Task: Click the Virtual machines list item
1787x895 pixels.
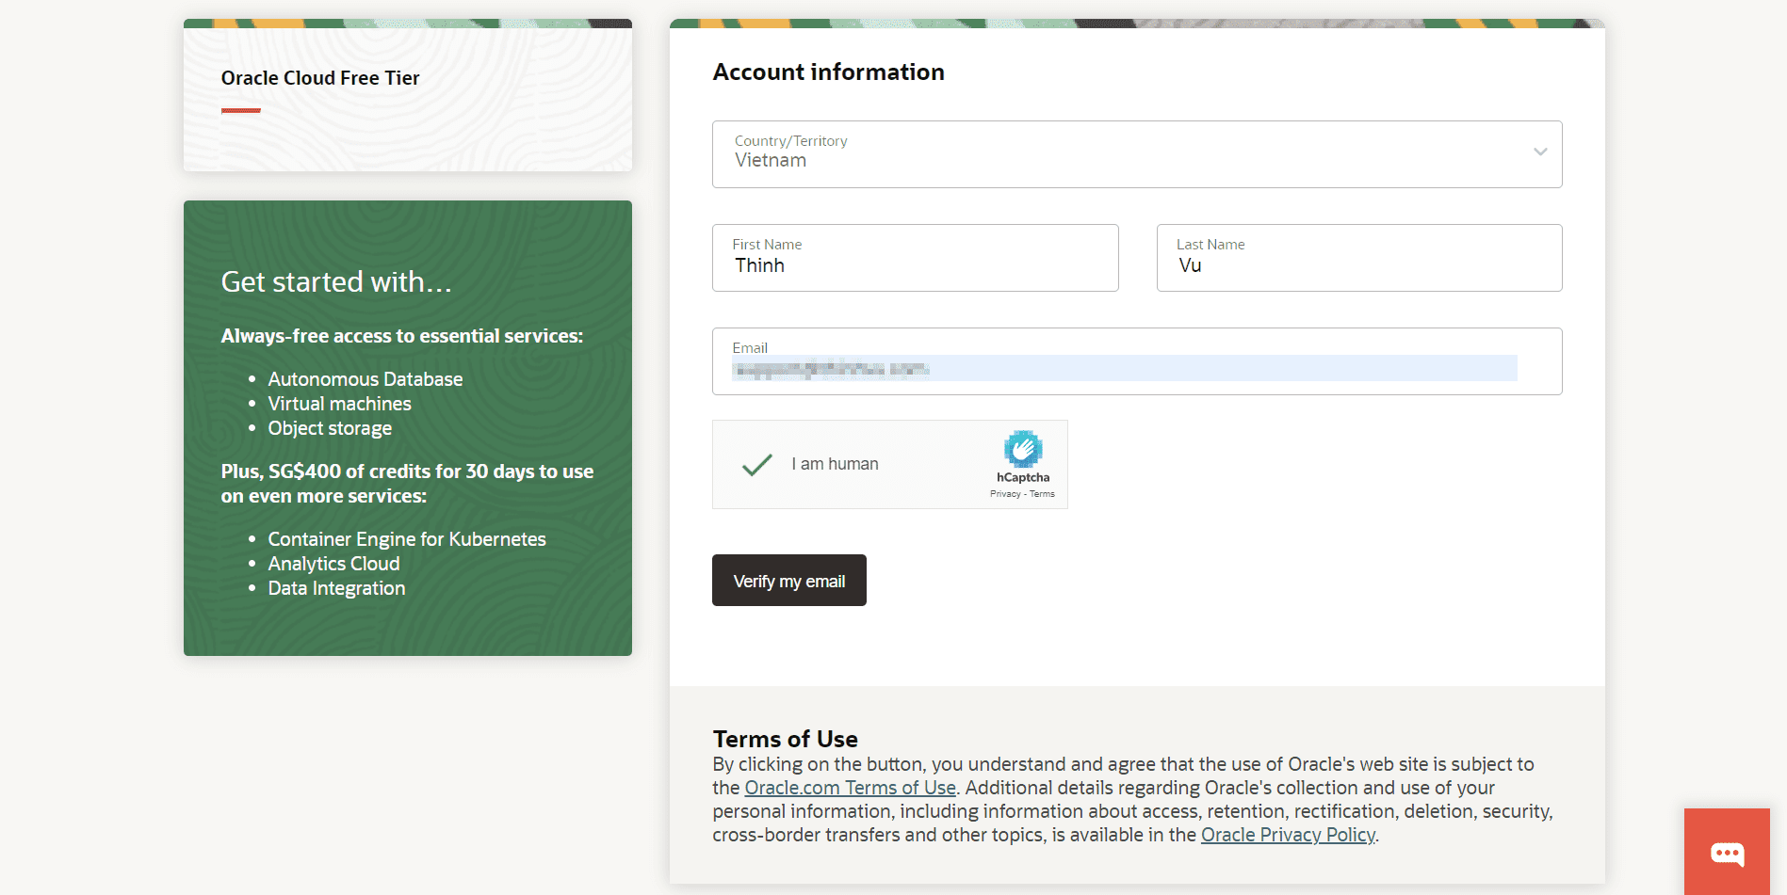Action: coord(339,404)
